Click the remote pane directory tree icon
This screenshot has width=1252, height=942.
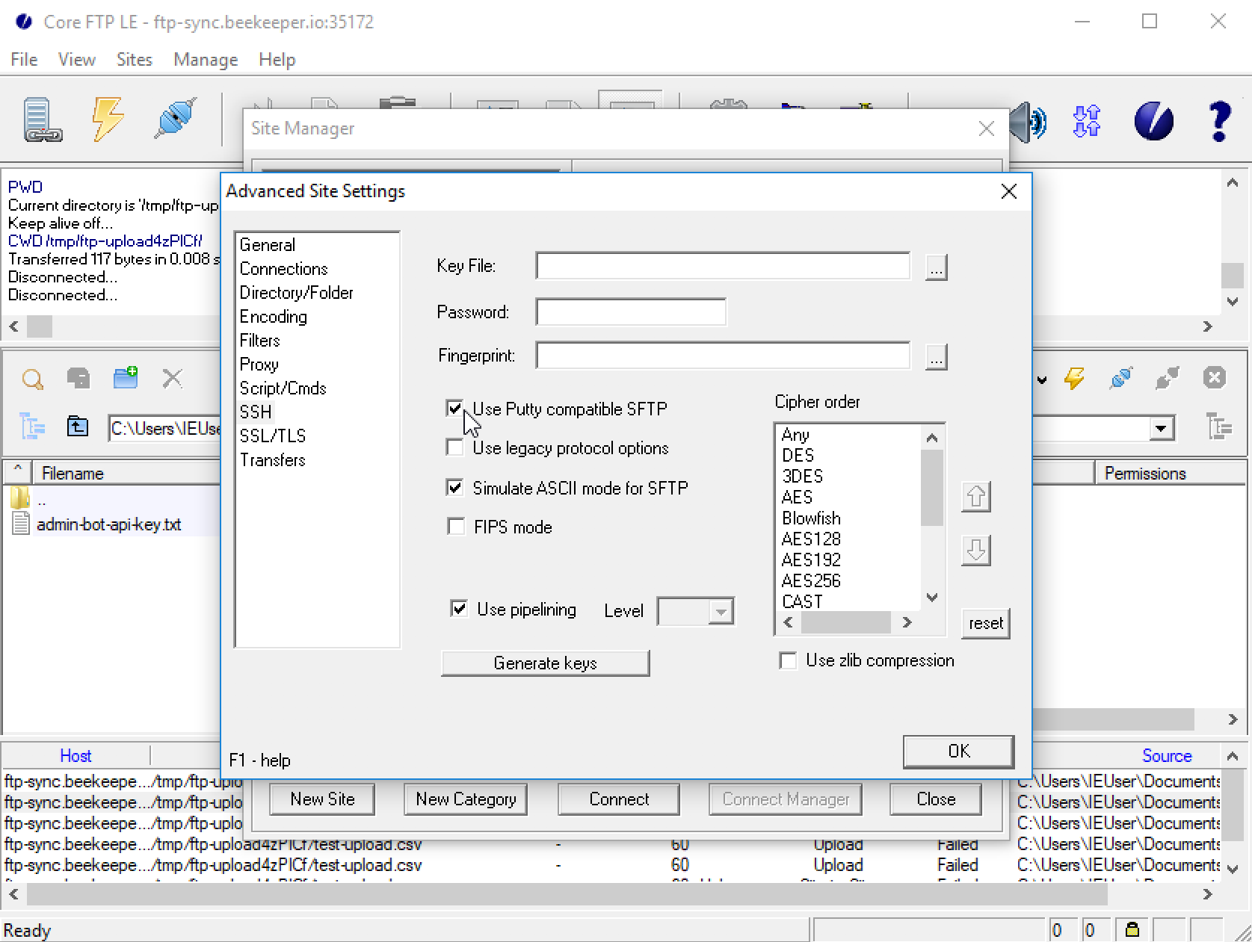[x=1219, y=427]
